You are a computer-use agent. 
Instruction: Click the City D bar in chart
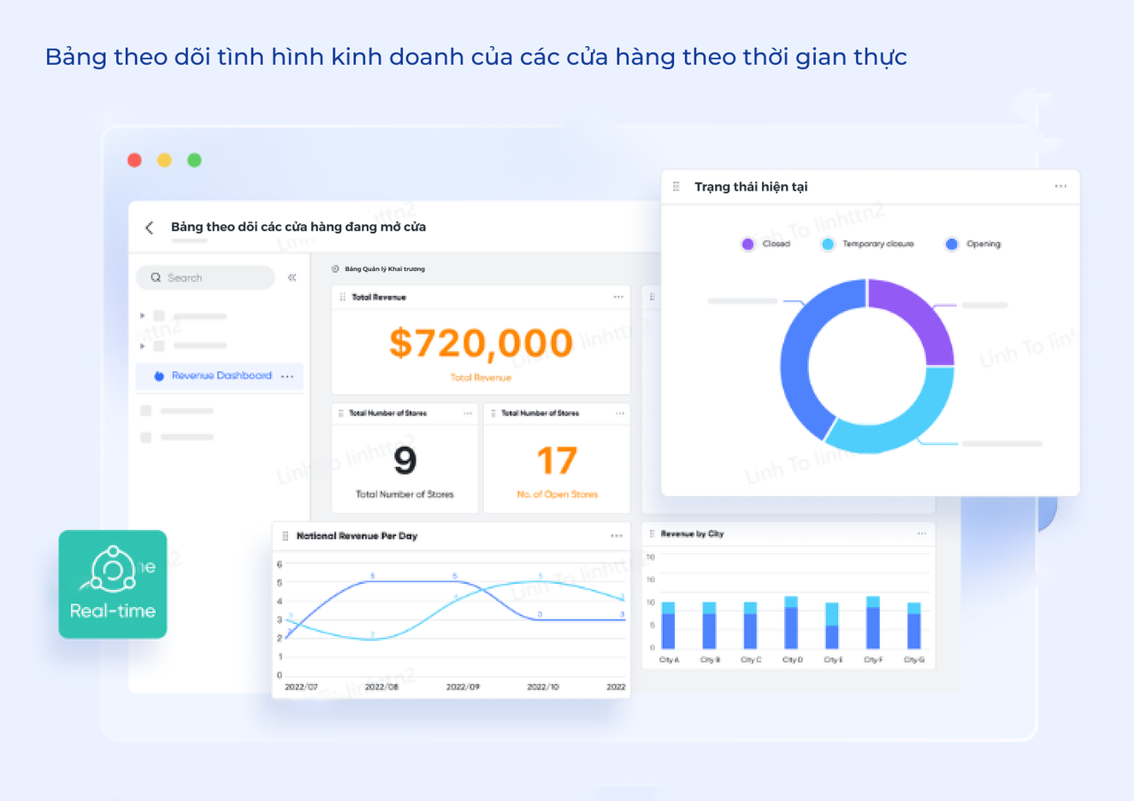pos(790,625)
